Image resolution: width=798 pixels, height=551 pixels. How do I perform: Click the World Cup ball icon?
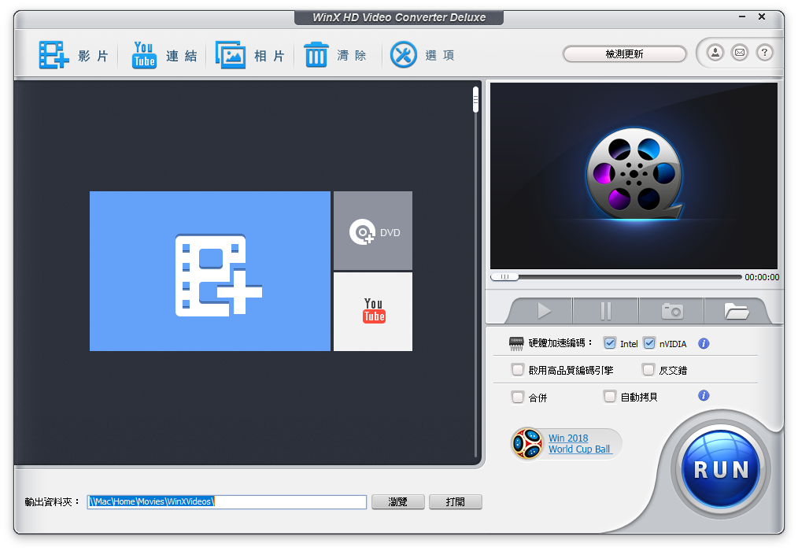527,443
